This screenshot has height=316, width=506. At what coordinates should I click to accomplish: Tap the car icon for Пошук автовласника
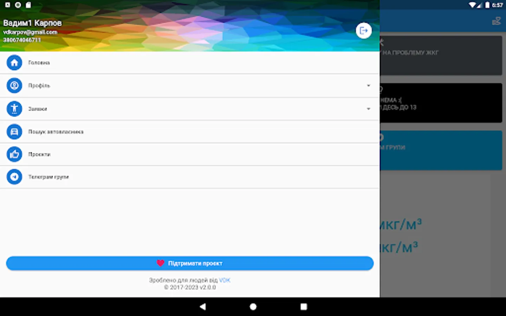(14, 132)
